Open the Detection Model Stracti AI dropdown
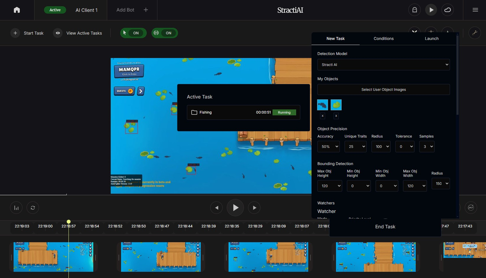Image resolution: width=486 pixels, height=278 pixels. [384, 64]
